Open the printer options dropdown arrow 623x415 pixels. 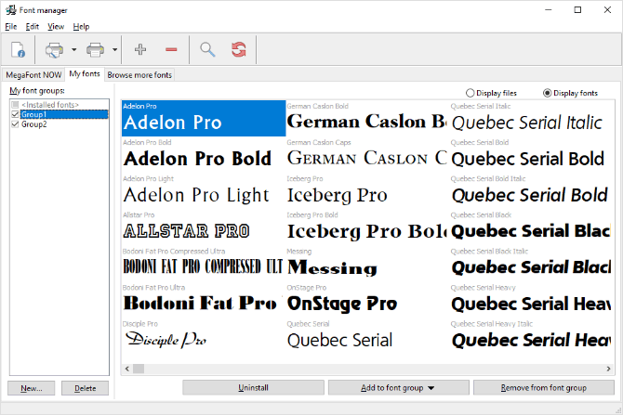(114, 49)
